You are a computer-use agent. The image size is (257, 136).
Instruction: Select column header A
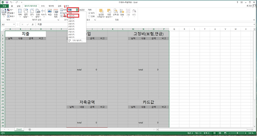click(x=10, y=29)
